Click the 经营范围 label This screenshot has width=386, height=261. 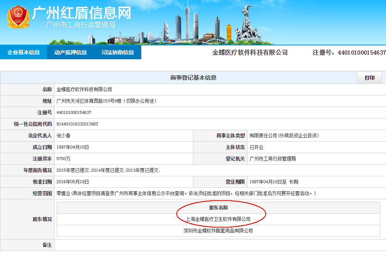tap(42, 193)
